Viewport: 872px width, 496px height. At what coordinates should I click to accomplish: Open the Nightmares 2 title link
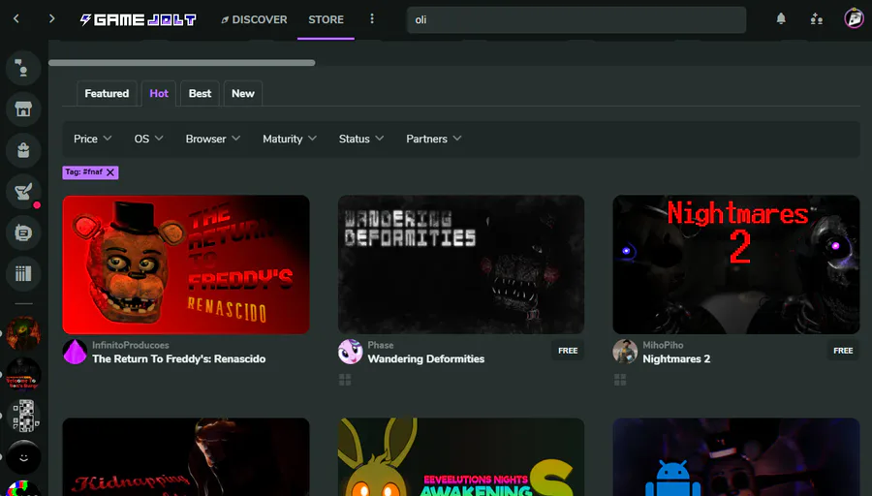point(676,359)
